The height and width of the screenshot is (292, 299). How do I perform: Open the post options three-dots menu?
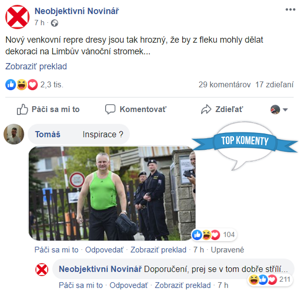click(290, 10)
